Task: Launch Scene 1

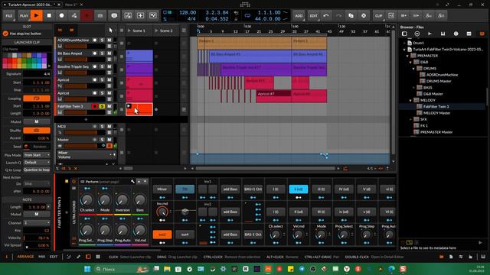Action: point(129,31)
